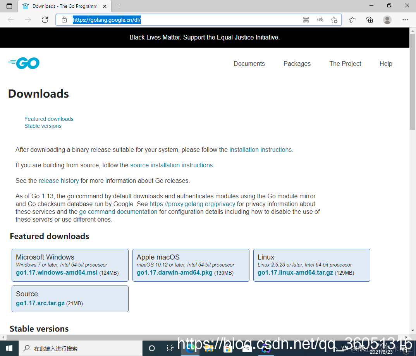Screen dimensions: 416x356
Task: Click the Cortana circle taskbar icon
Action: (x=152, y=348)
